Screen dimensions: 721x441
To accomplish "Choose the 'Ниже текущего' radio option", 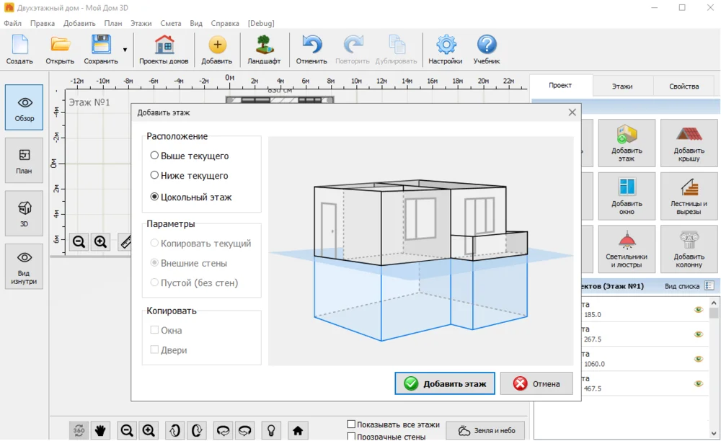I will [x=154, y=175].
